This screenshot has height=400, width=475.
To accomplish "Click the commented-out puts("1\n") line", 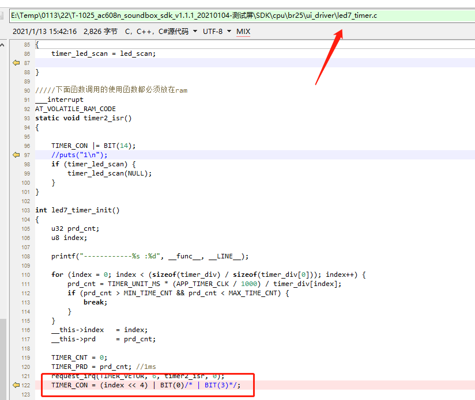I will point(80,155).
